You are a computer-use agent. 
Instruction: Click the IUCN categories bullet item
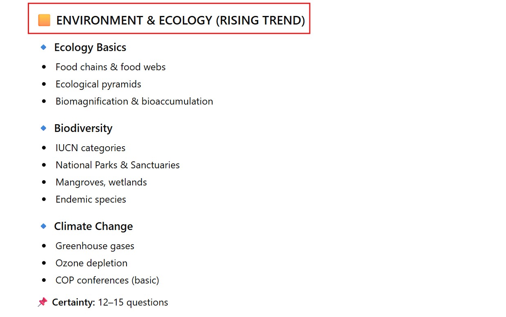click(x=91, y=148)
